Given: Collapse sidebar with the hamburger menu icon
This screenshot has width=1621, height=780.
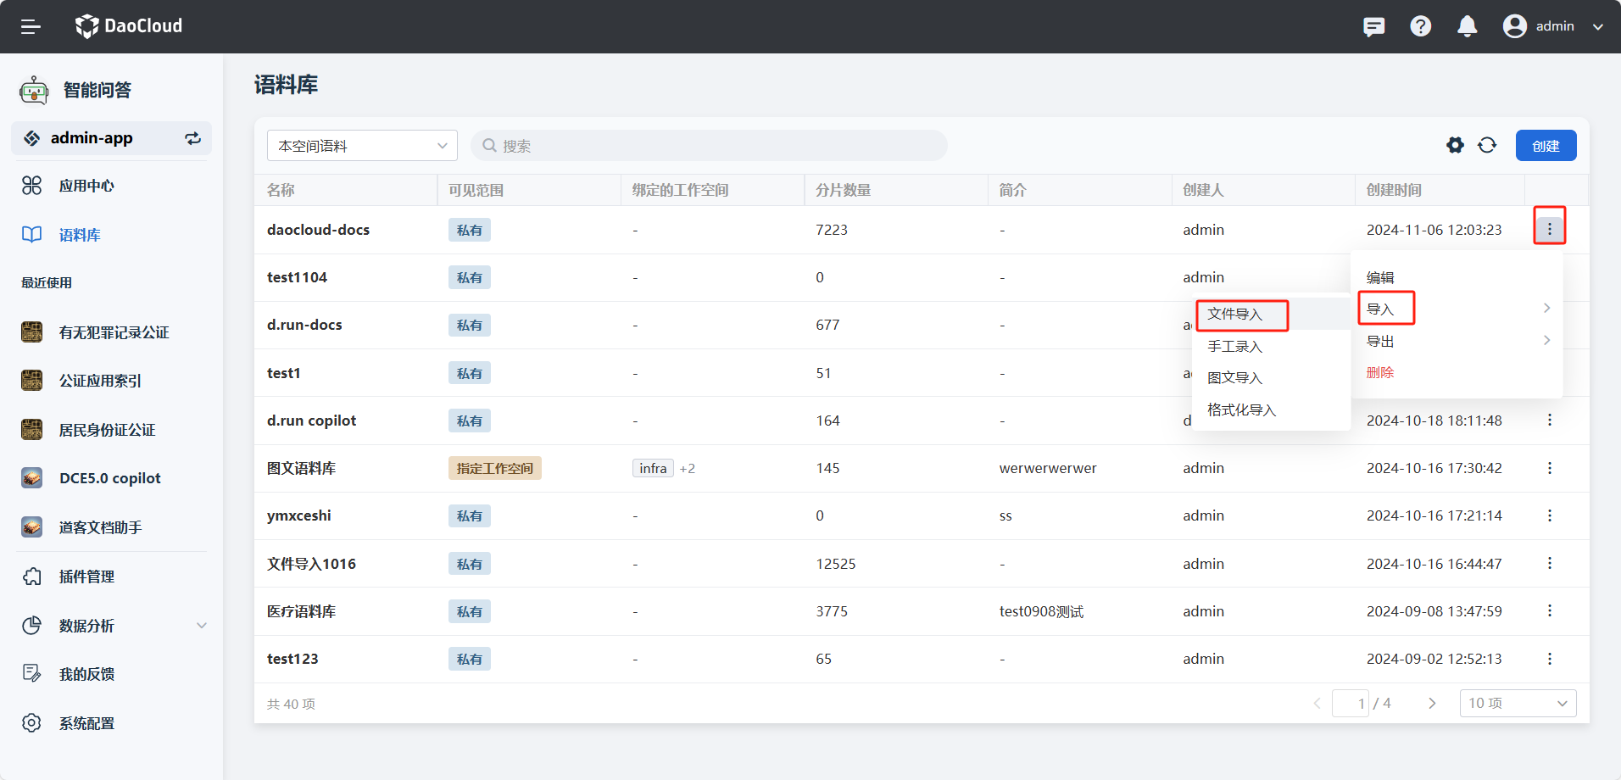Looking at the screenshot, I should tap(31, 26).
